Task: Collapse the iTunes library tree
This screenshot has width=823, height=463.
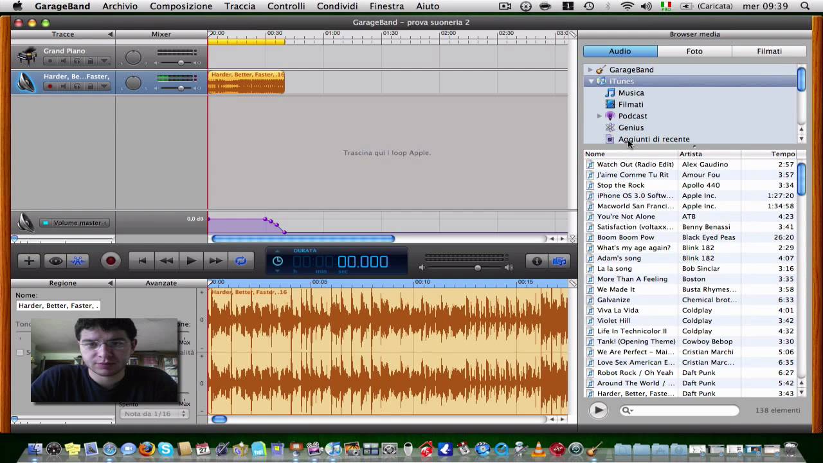Action: click(x=590, y=81)
